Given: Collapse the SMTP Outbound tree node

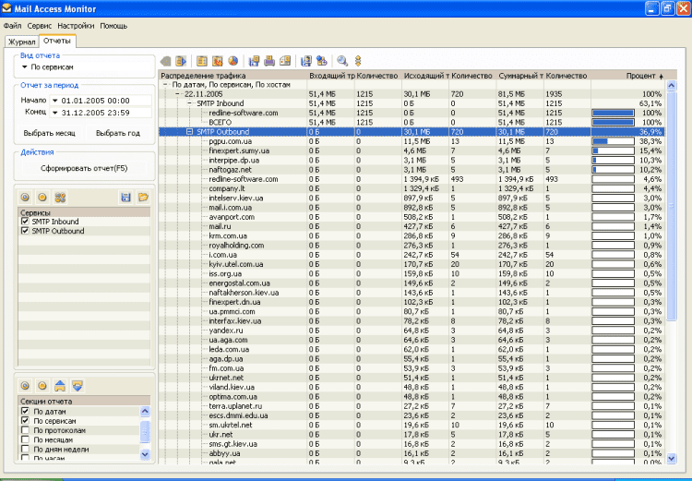Looking at the screenshot, I should click(x=189, y=132).
